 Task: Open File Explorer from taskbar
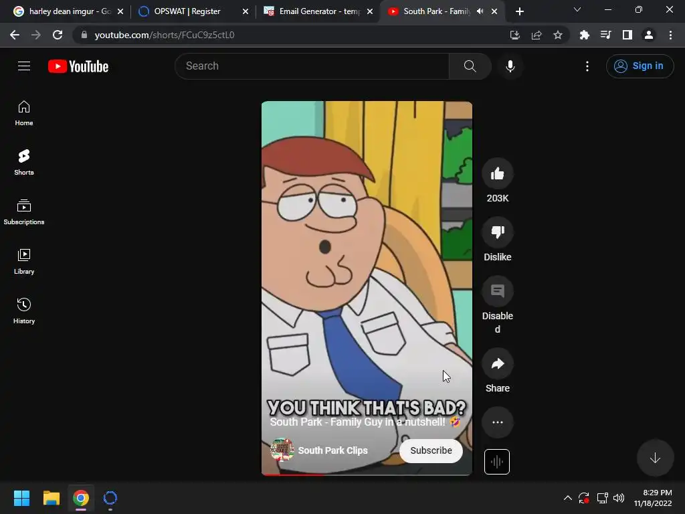(51, 498)
